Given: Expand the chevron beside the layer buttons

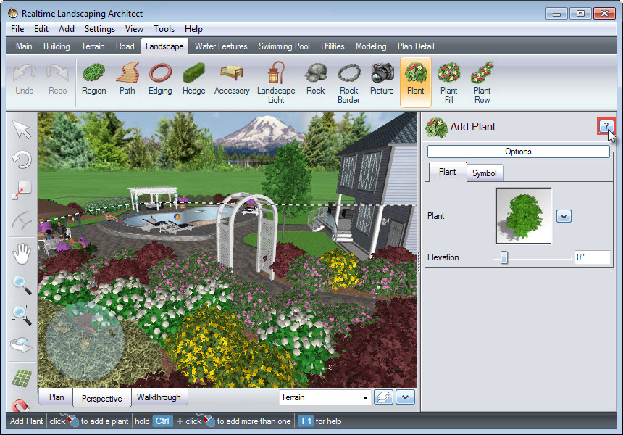Looking at the screenshot, I should 405,397.
